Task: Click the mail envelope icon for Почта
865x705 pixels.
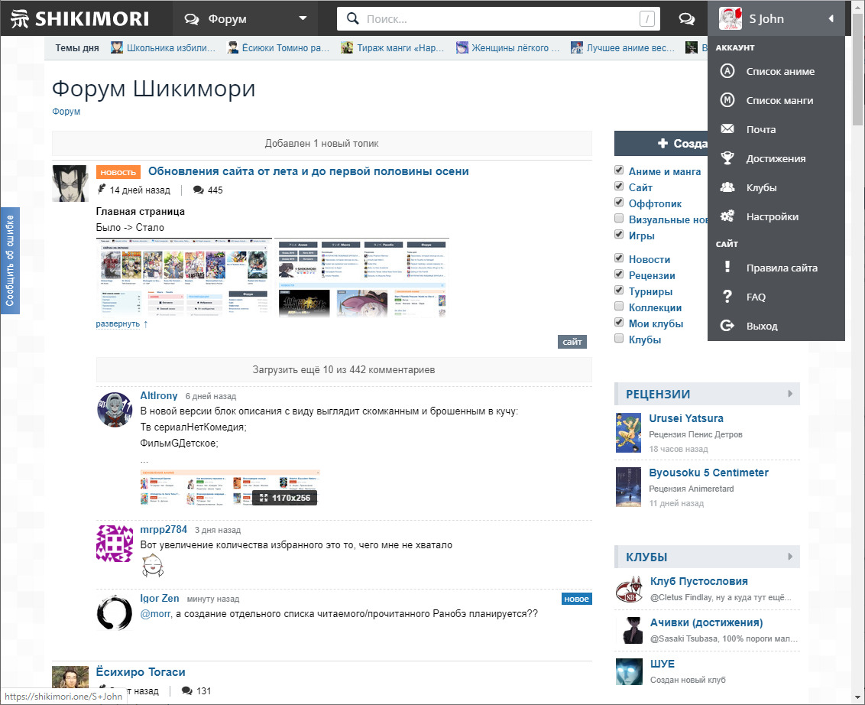Action: pyautogui.click(x=727, y=129)
